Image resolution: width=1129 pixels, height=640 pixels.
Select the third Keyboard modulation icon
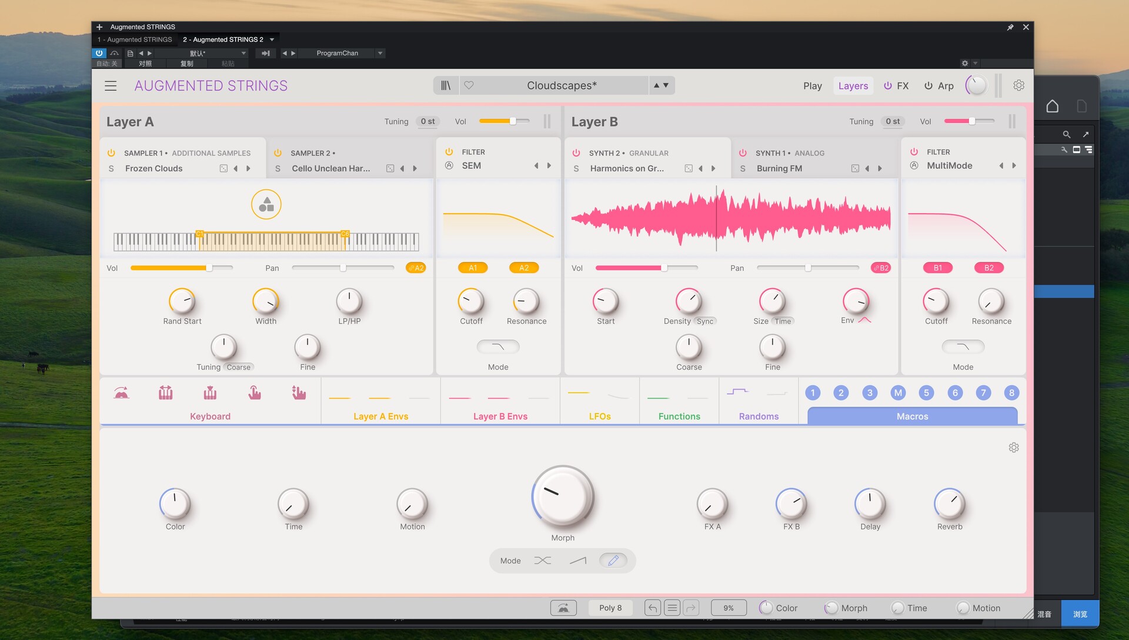210,393
